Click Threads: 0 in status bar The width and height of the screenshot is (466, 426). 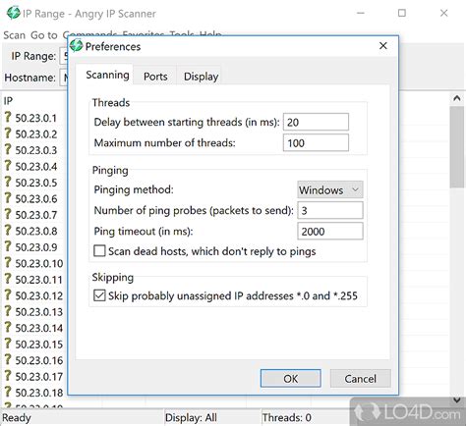[287, 417]
